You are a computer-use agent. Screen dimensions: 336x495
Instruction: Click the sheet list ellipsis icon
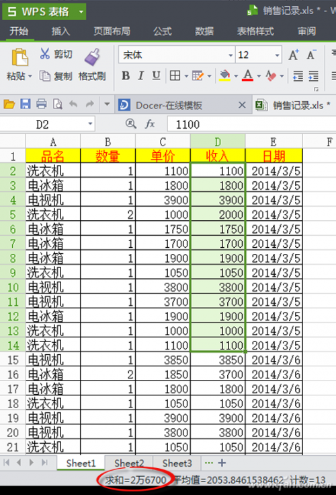[208, 463]
